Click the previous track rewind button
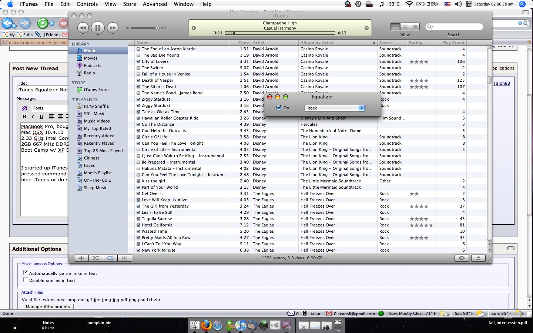 coord(83,28)
